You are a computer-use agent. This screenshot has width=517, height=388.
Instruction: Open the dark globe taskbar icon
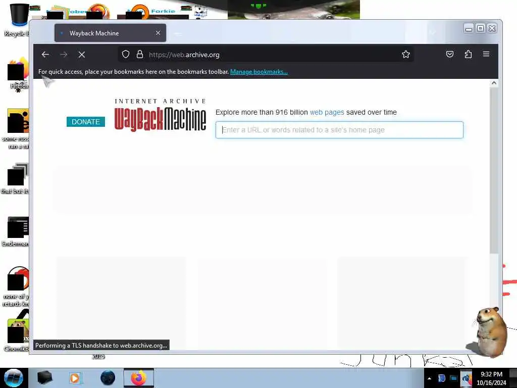click(108, 378)
